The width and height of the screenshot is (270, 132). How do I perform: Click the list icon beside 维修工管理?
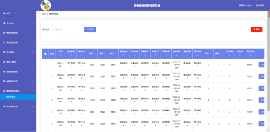point(4,62)
